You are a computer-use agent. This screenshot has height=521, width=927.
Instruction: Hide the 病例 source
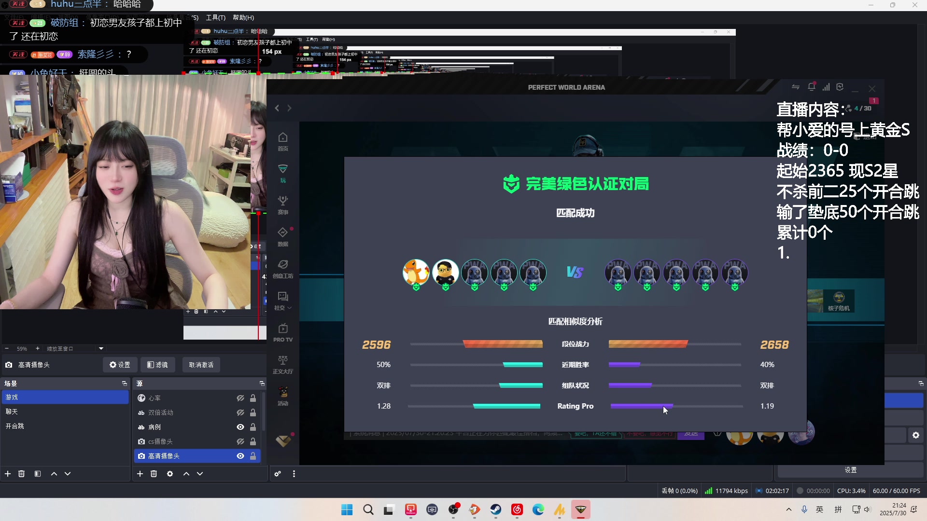pyautogui.click(x=240, y=427)
